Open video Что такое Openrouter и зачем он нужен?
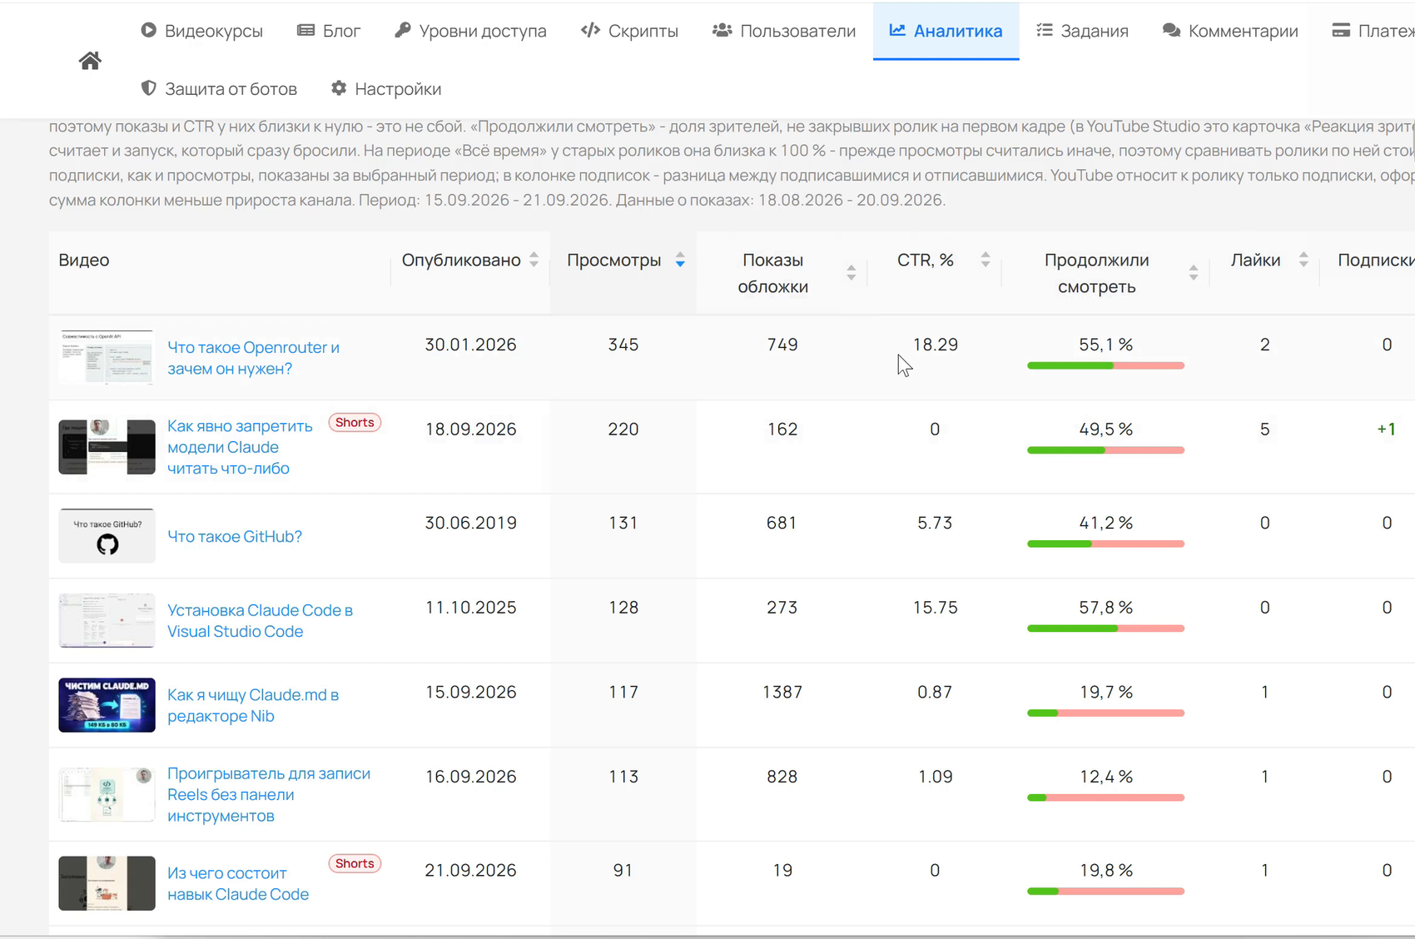 click(253, 358)
